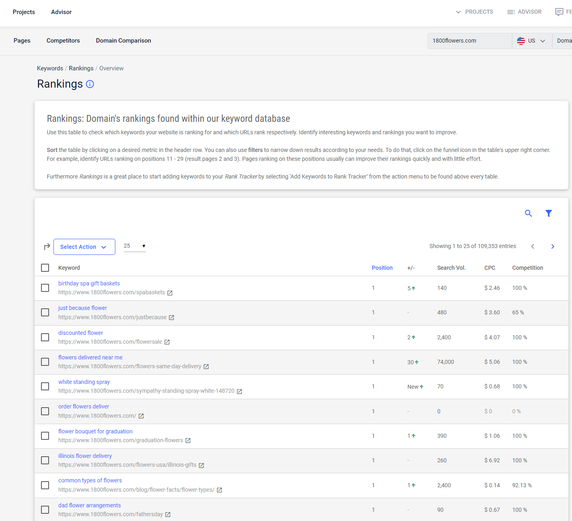This screenshot has width=572, height=521.
Task: Open keyword flower bouquet for graduation
Action: coord(95,431)
